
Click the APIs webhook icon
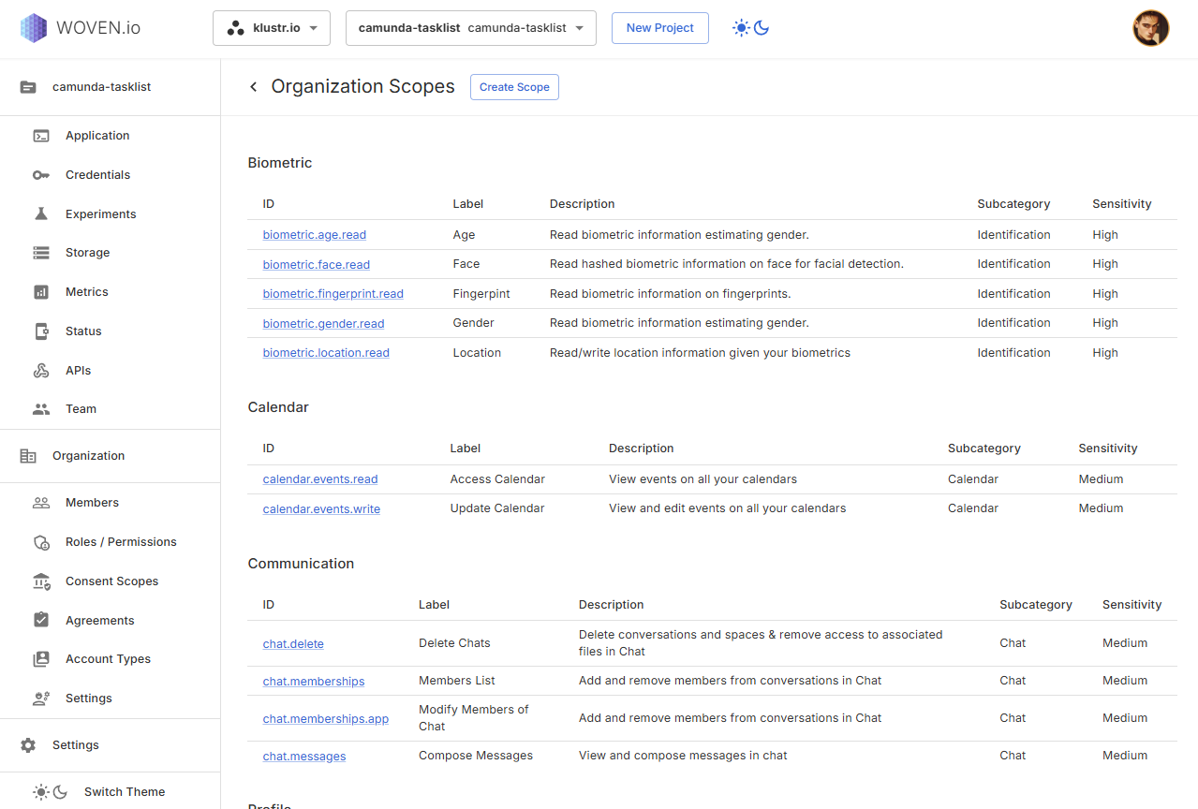[x=41, y=371]
